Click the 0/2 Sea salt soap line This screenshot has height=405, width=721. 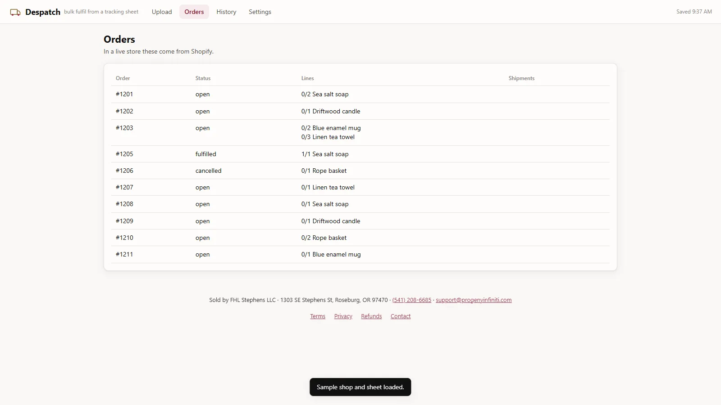pyautogui.click(x=325, y=94)
